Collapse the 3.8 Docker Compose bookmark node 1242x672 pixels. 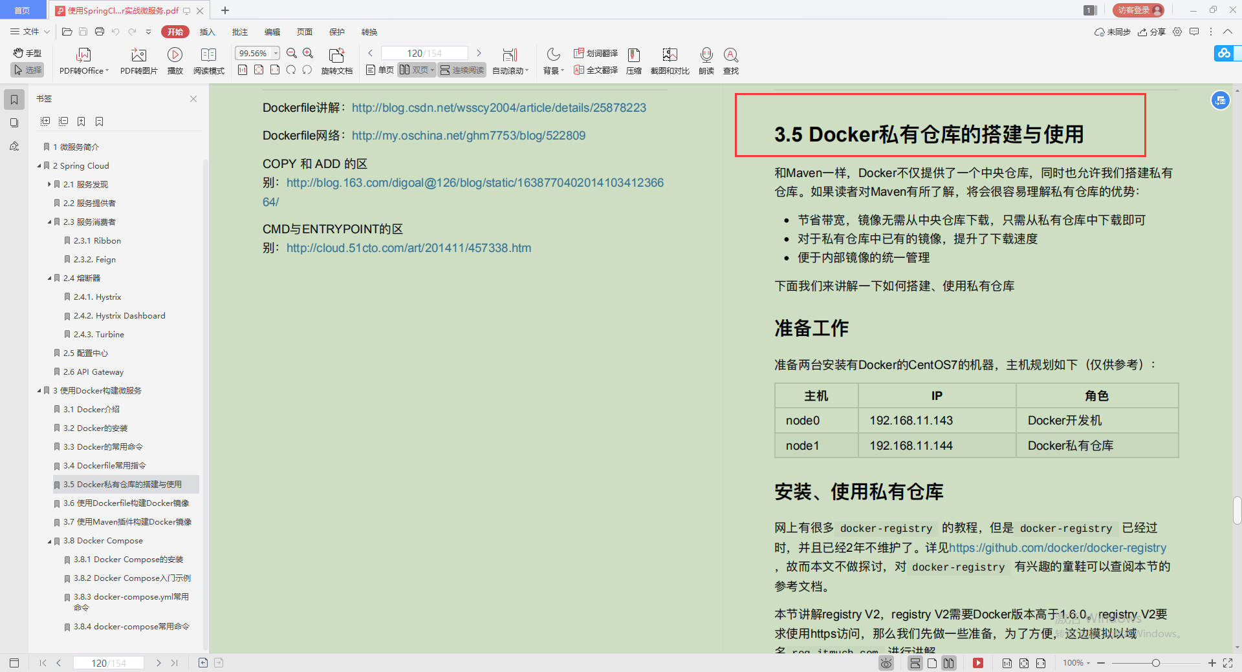(49, 541)
